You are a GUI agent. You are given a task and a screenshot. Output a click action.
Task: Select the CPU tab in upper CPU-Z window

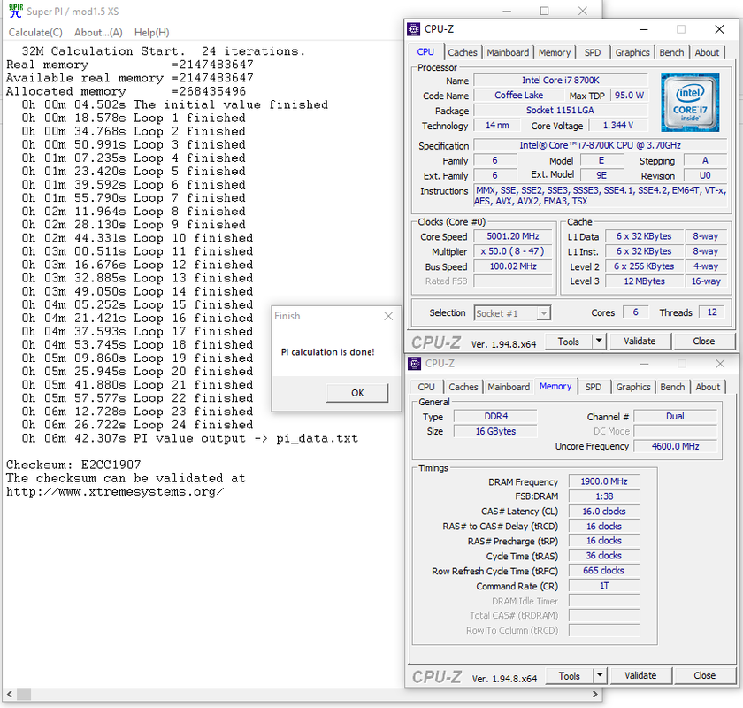coord(425,52)
